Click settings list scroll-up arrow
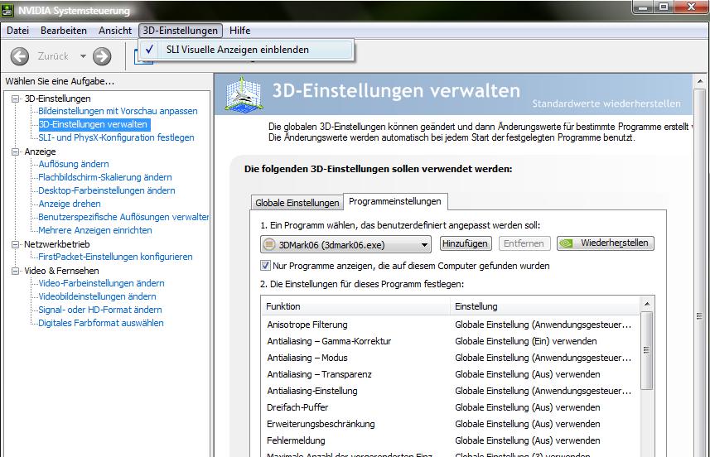The width and height of the screenshot is (710, 457). [646, 304]
